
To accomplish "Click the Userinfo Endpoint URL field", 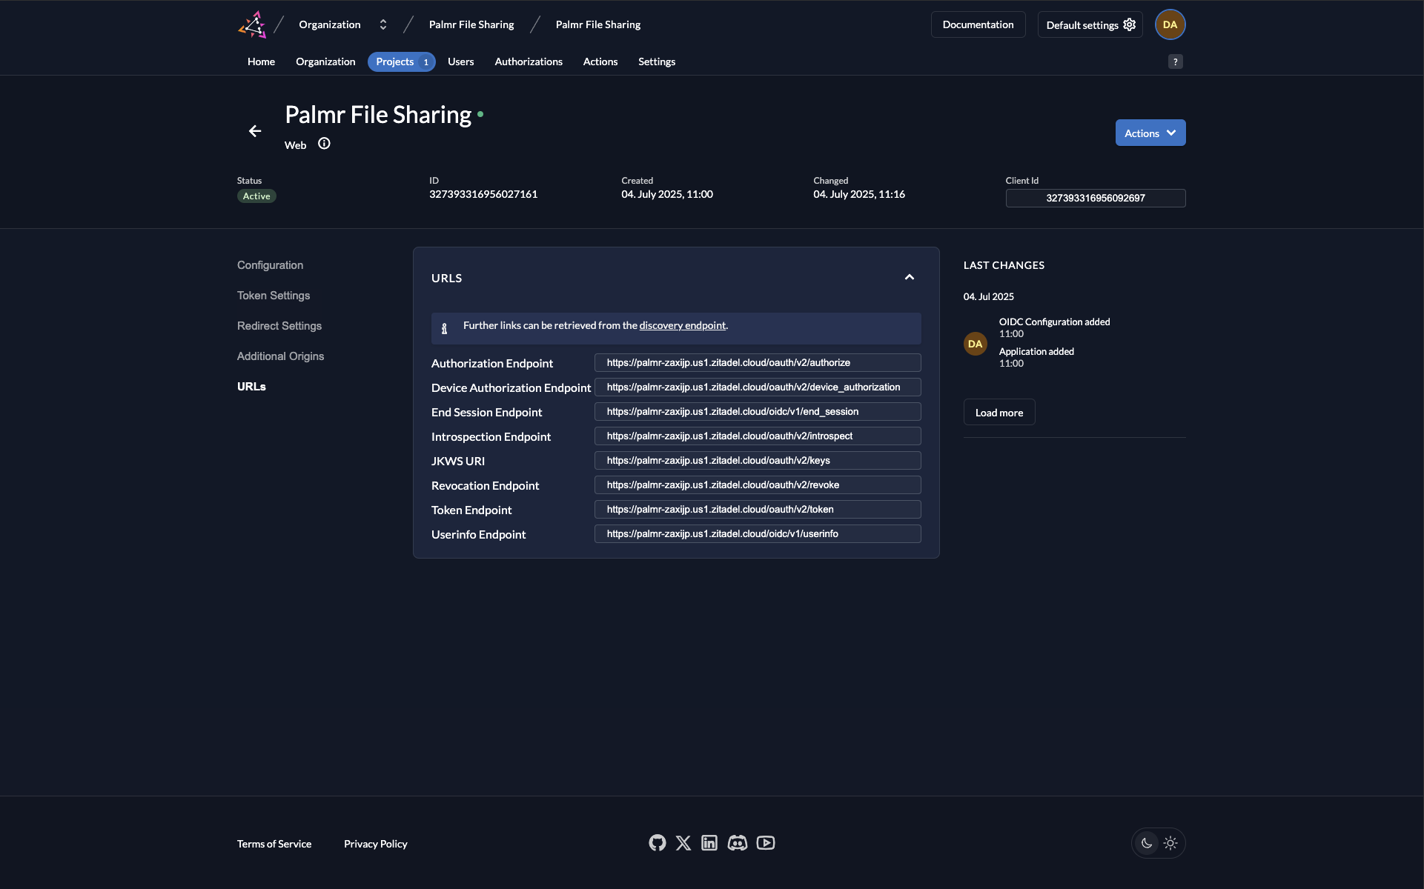I will click(758, 533).
